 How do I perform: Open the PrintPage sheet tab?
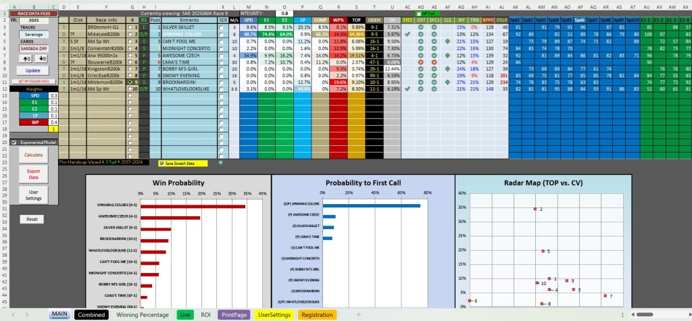pyautogui.click(x=234, y=314)
